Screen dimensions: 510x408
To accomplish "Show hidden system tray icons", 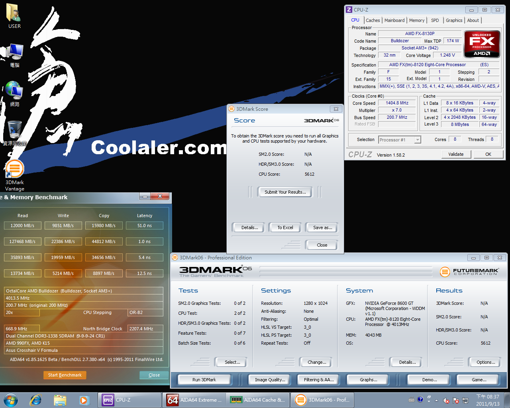I will click(x=436, y=400).
